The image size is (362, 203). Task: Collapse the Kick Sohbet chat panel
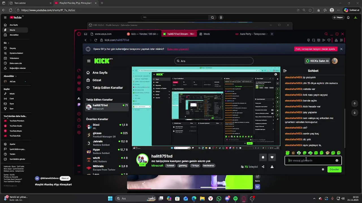pos(285,71)
